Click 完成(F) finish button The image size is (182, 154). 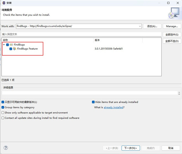tap(151, 148)
